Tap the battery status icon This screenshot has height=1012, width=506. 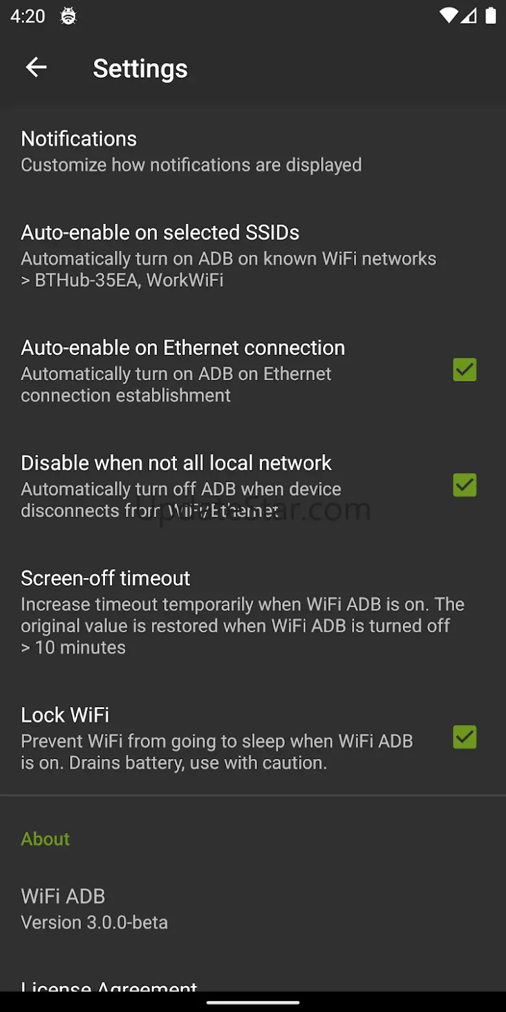coord(491,16)
